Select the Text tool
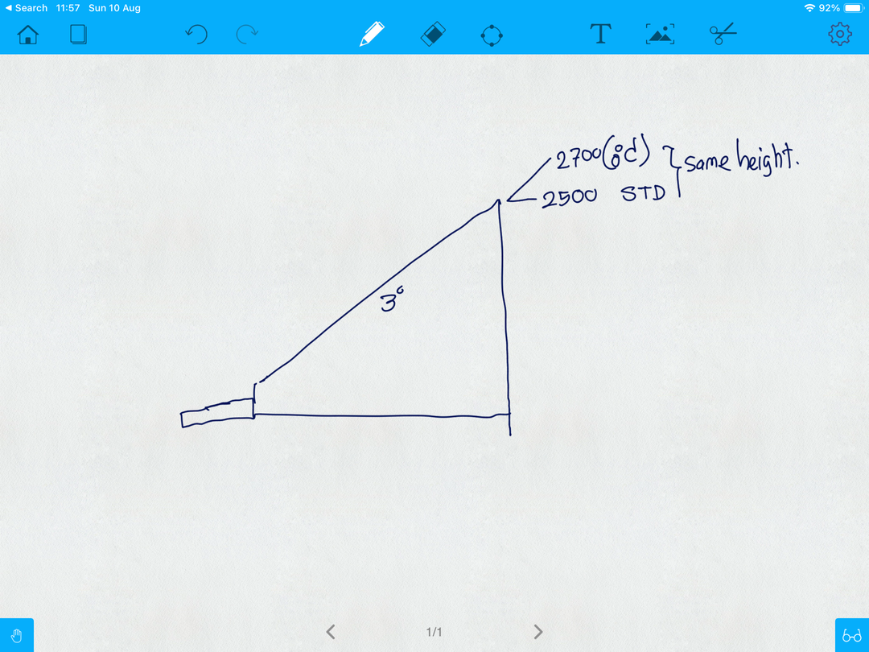The width and height of the screenshot is (869, 652). click(x=600, y=34)
